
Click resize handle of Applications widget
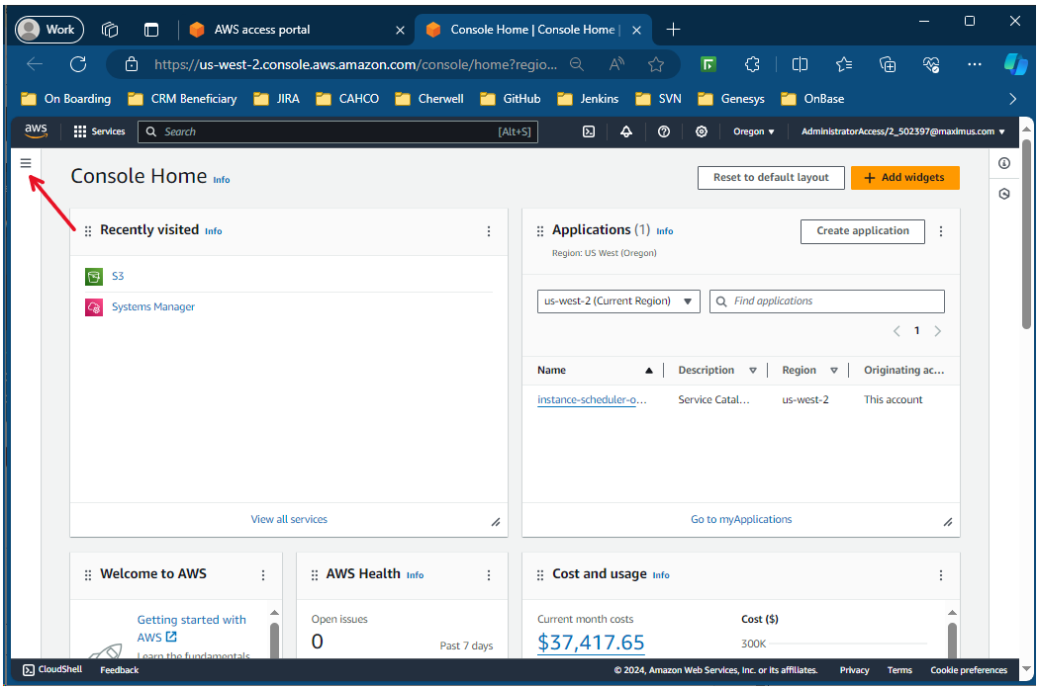pyautogui.click(x=947, y=522)
